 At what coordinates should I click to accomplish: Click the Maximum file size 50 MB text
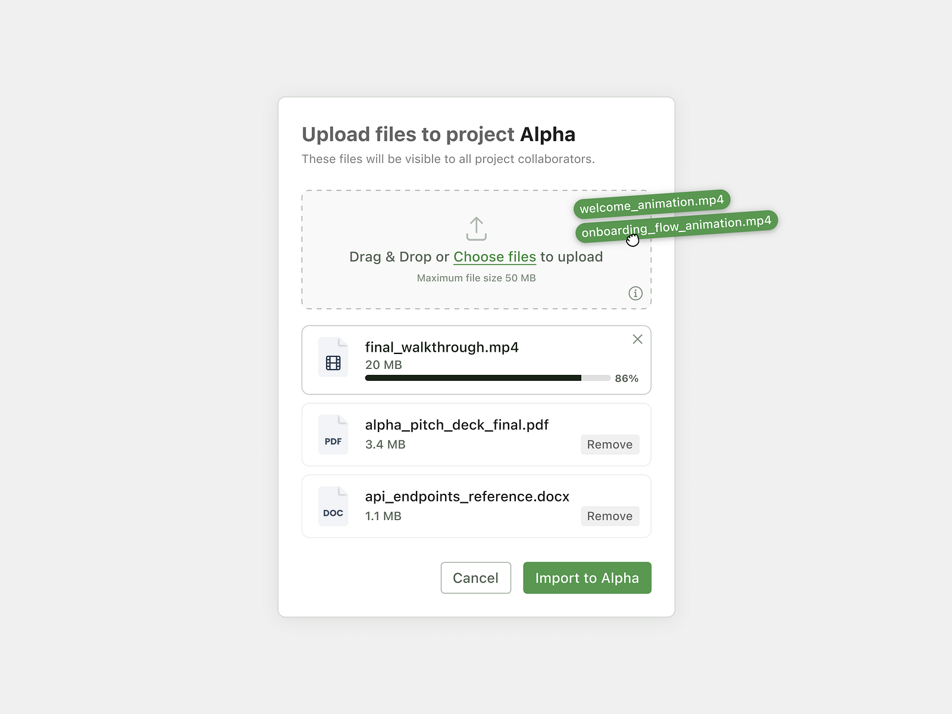pyautogui.click(x=476, y=278)
